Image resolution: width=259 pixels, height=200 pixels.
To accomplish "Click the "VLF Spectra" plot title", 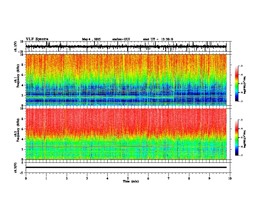I will pyautogui.click(x=37, y=39).
